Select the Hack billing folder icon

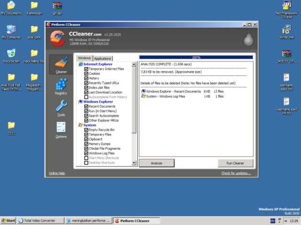point(34,56)
